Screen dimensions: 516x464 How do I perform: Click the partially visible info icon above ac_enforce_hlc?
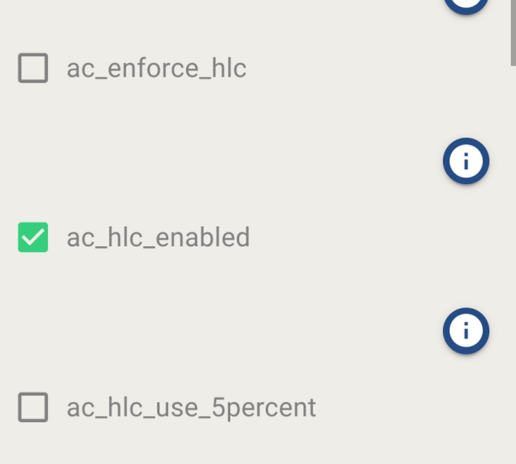click(466, 4)
